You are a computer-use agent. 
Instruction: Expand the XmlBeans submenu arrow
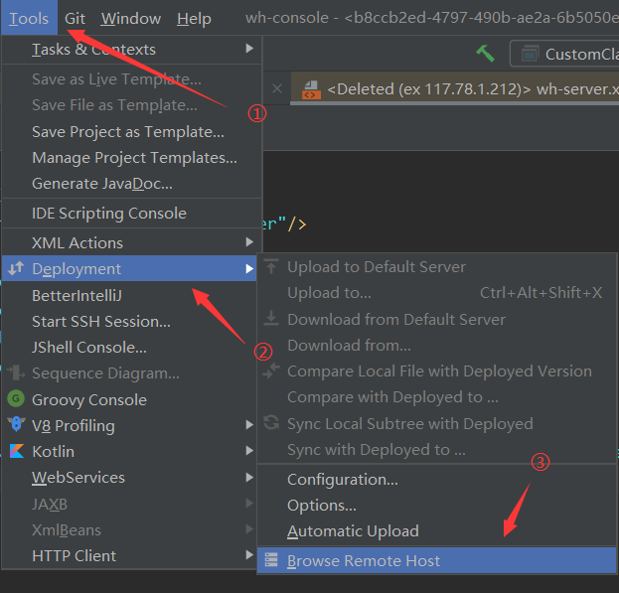tap(249, 528)
